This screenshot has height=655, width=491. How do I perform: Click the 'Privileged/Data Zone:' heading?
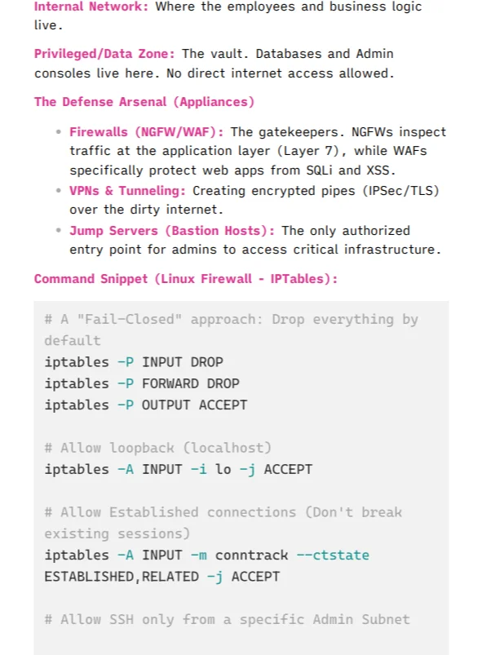click(x=104, y=54)
